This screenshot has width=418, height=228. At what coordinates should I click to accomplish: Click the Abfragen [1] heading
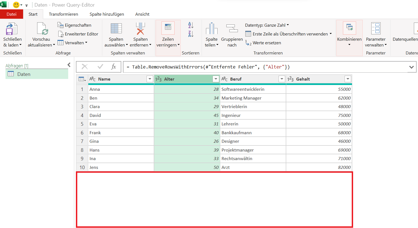click(x=17, y=66)
